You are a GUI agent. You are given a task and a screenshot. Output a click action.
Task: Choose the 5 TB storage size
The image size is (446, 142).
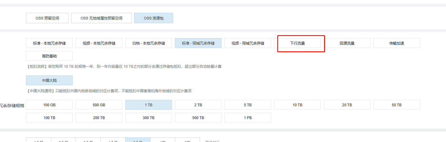[248, 105]
